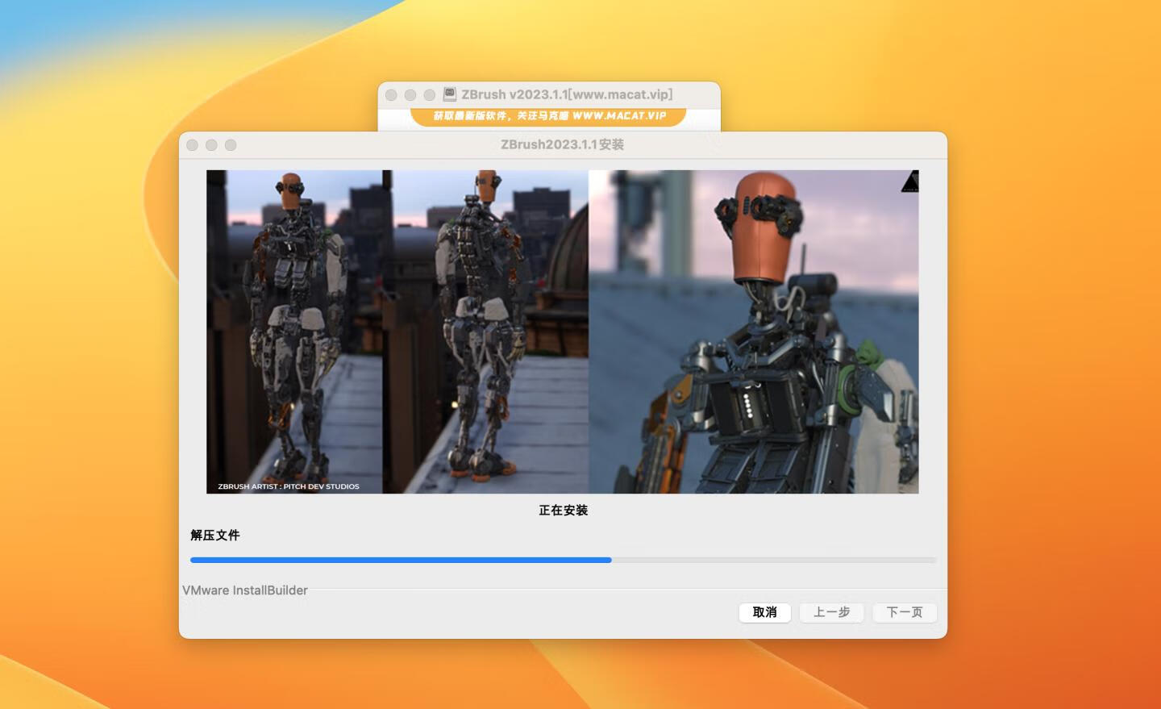Click the ZBRUSH ARTIST : PITCH DEV STUDIOS caption
The image size is (1161, 709).
(x=289, y=486)
